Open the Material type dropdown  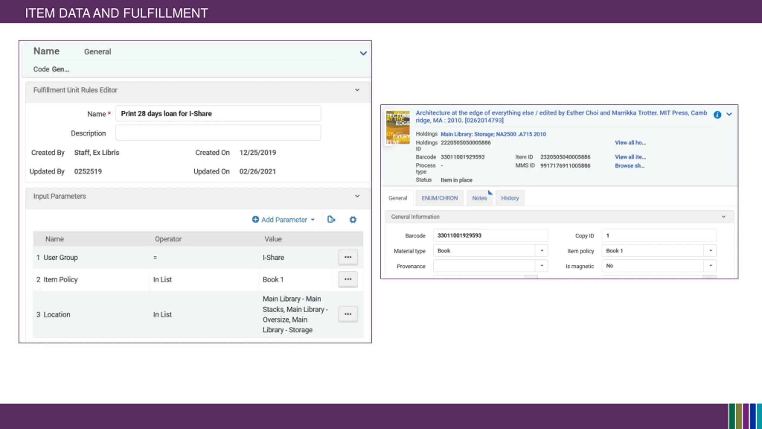541,251
